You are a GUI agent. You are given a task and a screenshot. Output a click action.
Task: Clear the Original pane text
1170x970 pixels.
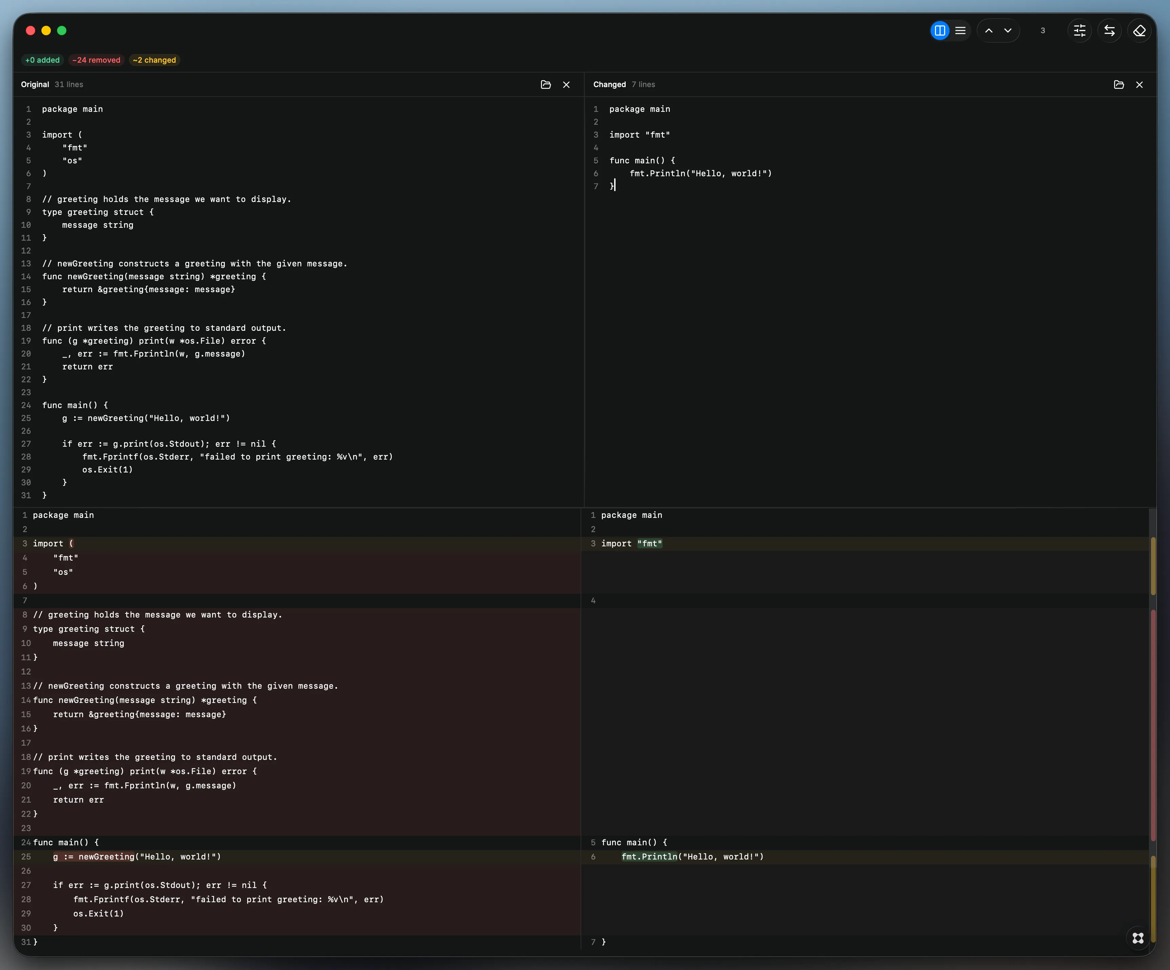click(x=567, y=85)
